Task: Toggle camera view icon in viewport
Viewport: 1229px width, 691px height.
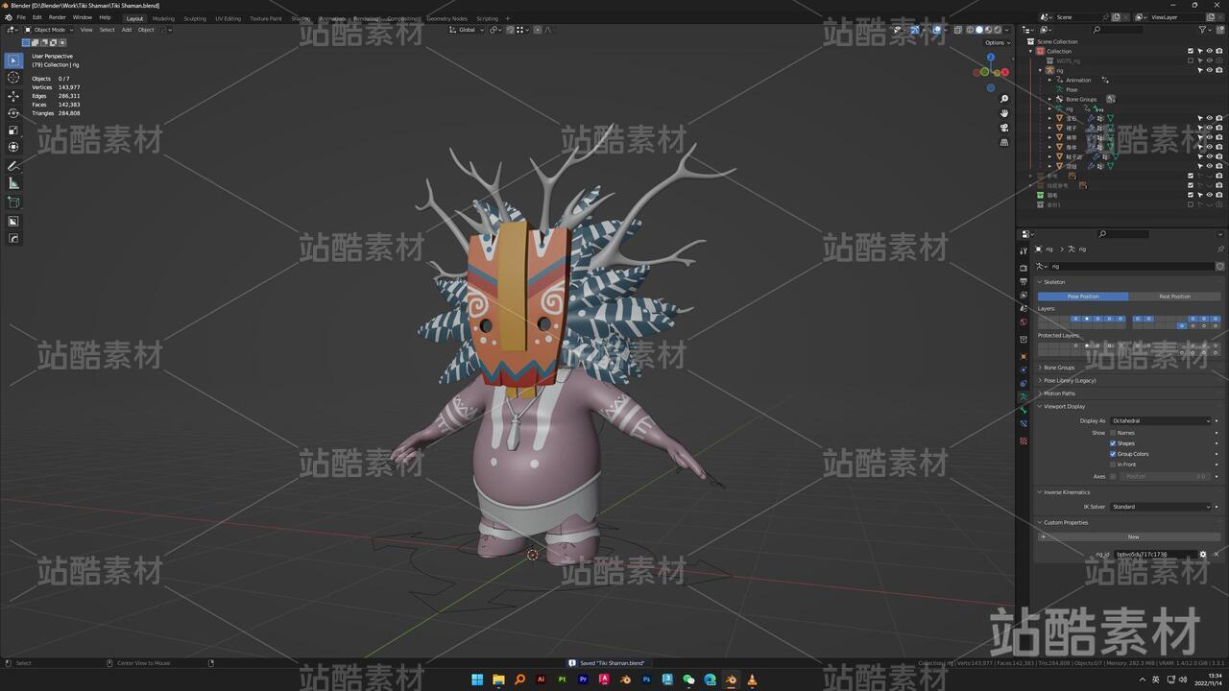Action: (1004, 128)
